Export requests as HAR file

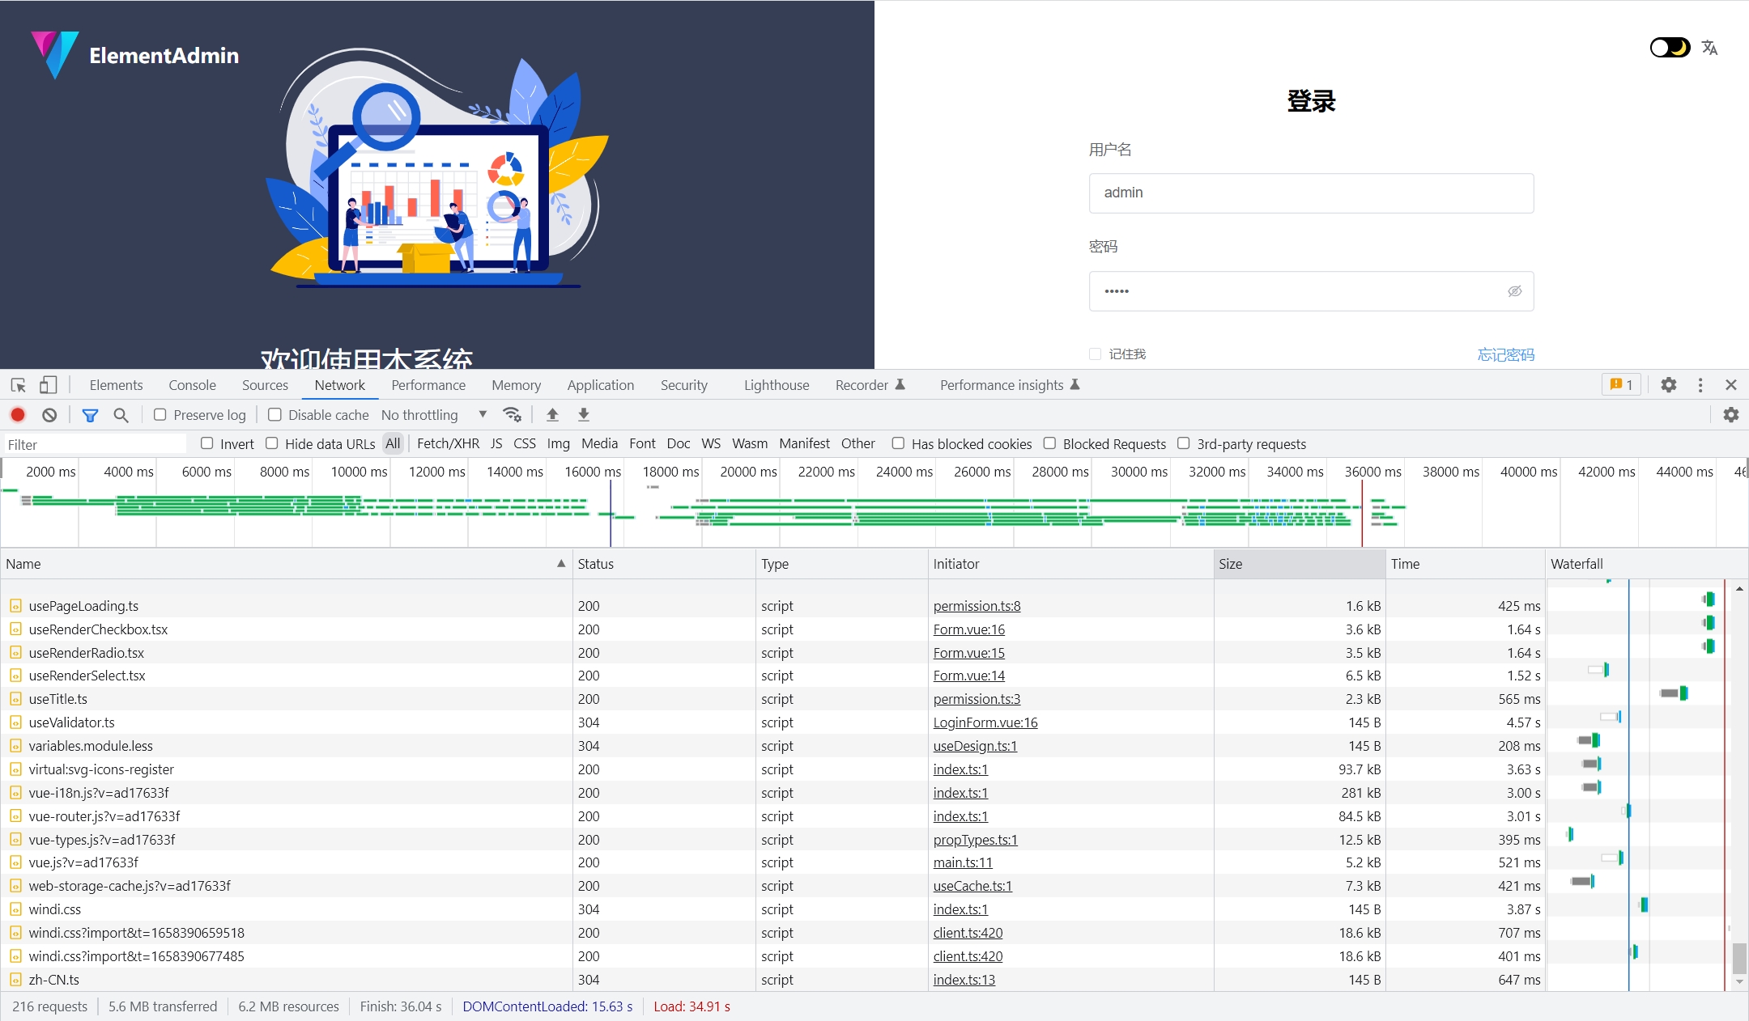tap(582, 414)
